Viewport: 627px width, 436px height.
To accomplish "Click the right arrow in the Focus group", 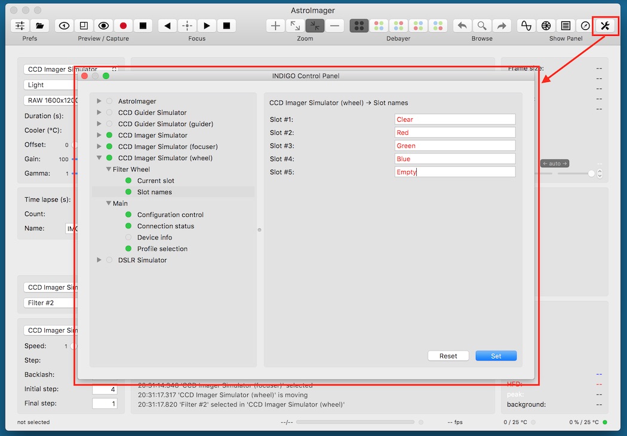I will 207,26.
